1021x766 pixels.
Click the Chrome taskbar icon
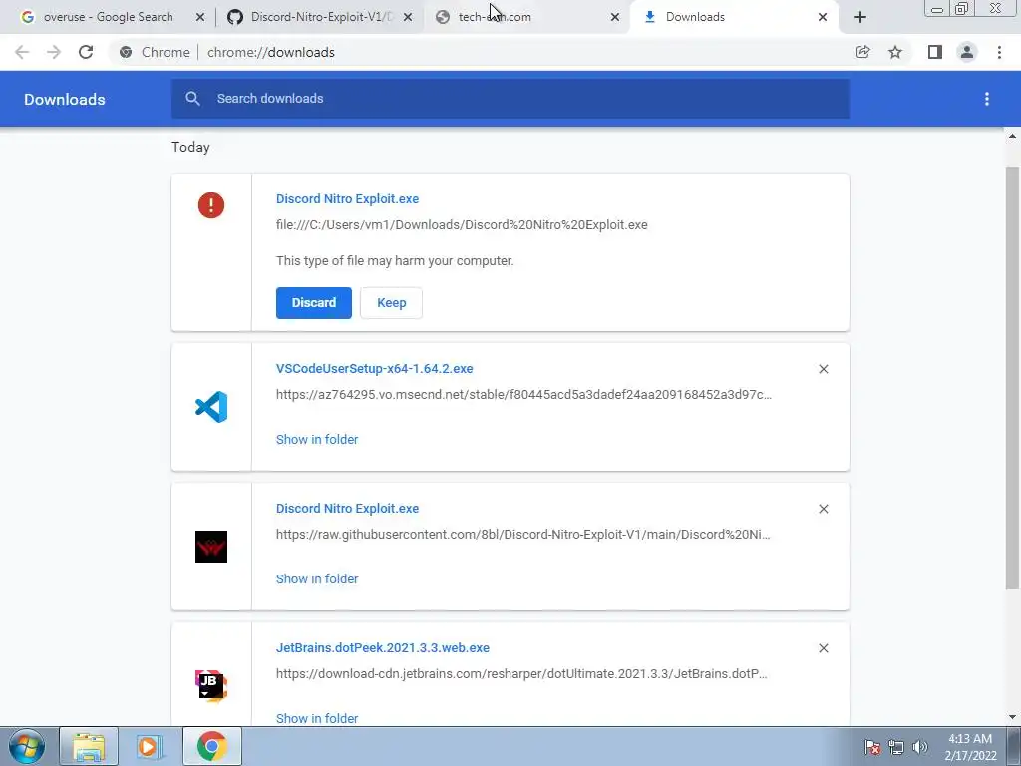(212, 746)
